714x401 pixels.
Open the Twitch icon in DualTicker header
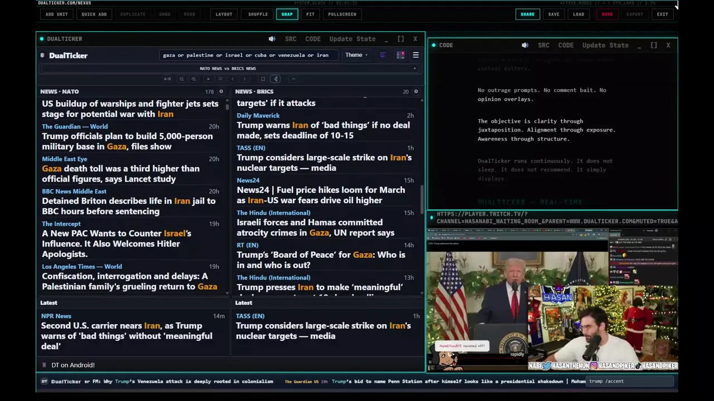tap(383, 55)
